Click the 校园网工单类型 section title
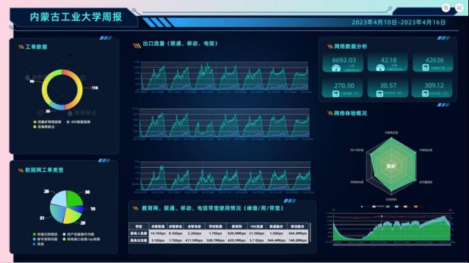 (x=44, y=170)
